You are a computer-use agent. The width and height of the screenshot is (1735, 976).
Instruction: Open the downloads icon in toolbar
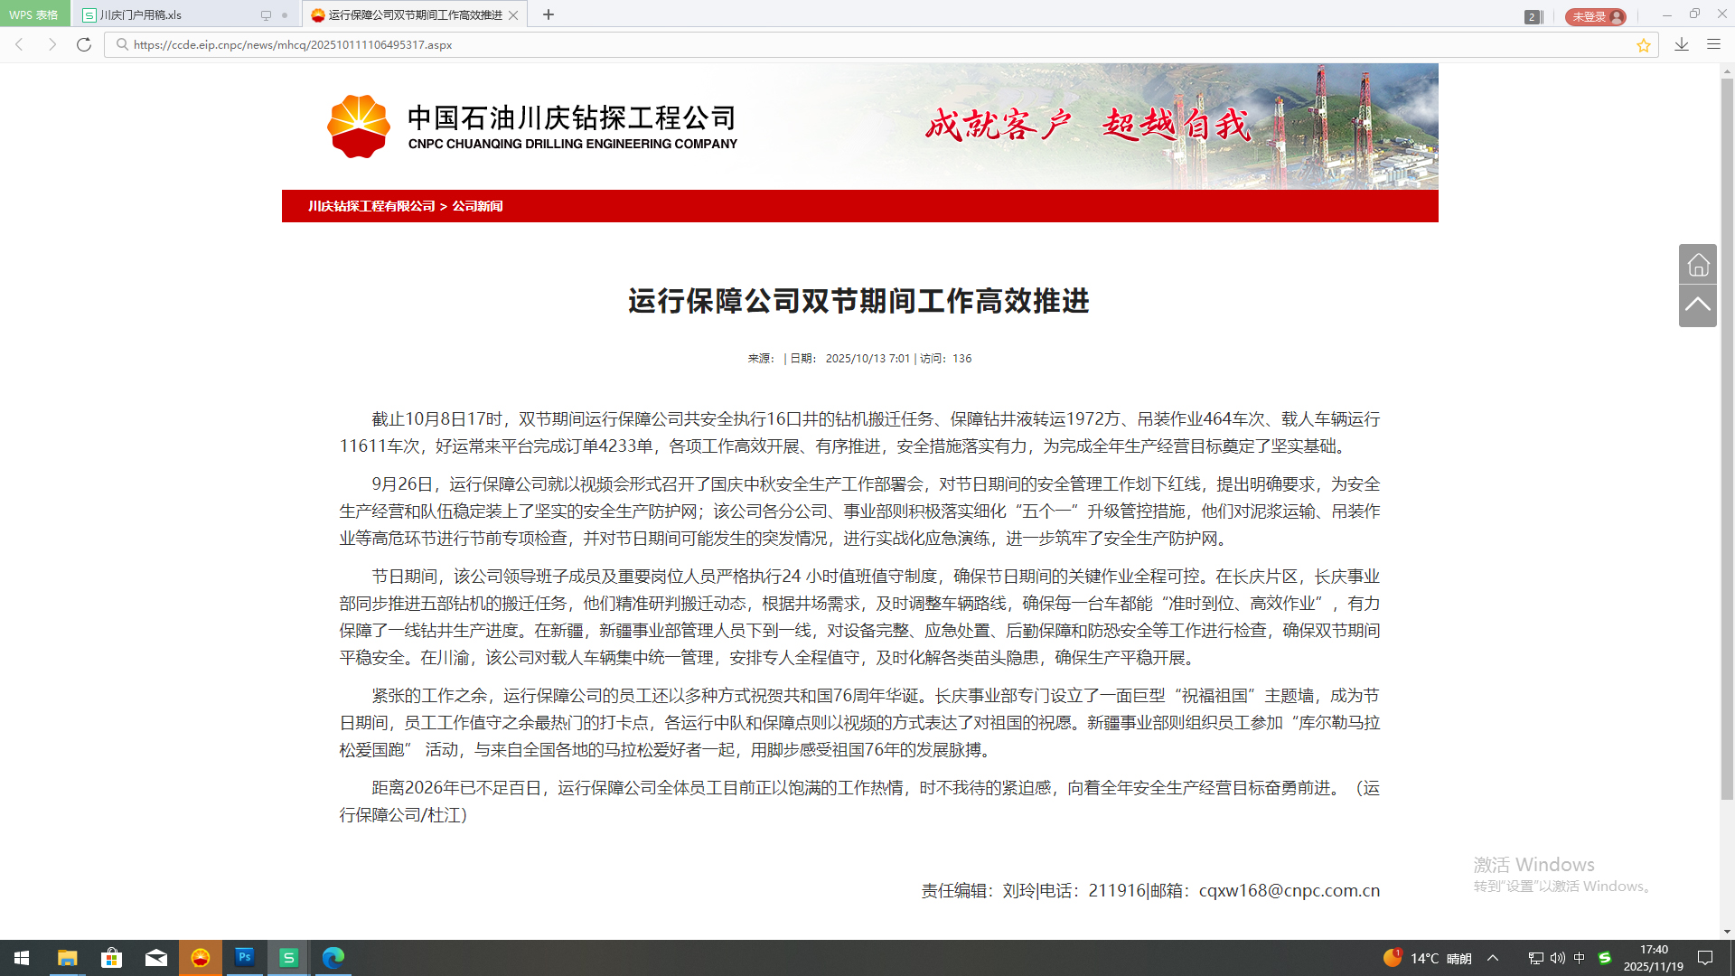click(x=1681, y=44)
